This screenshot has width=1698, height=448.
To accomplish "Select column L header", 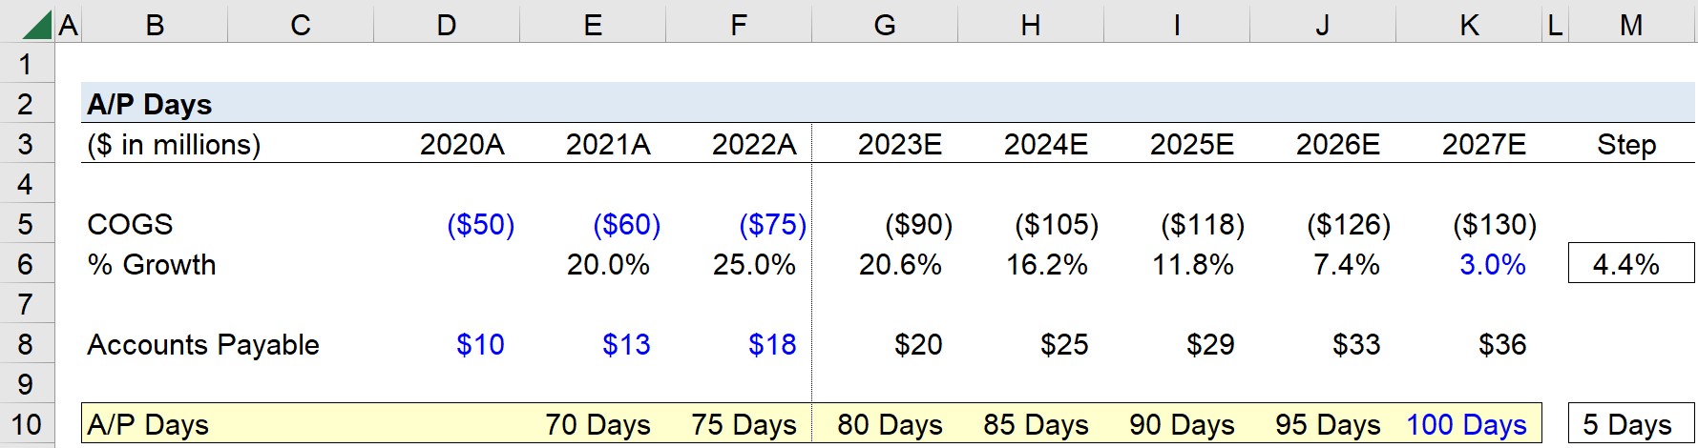I will 1555,26.
